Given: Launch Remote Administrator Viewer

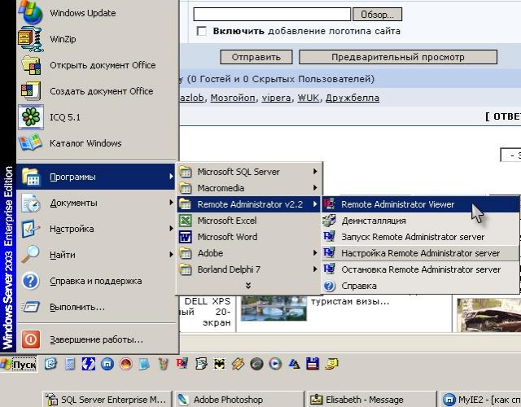Looking at the screenshot, I should coord(420,204).
